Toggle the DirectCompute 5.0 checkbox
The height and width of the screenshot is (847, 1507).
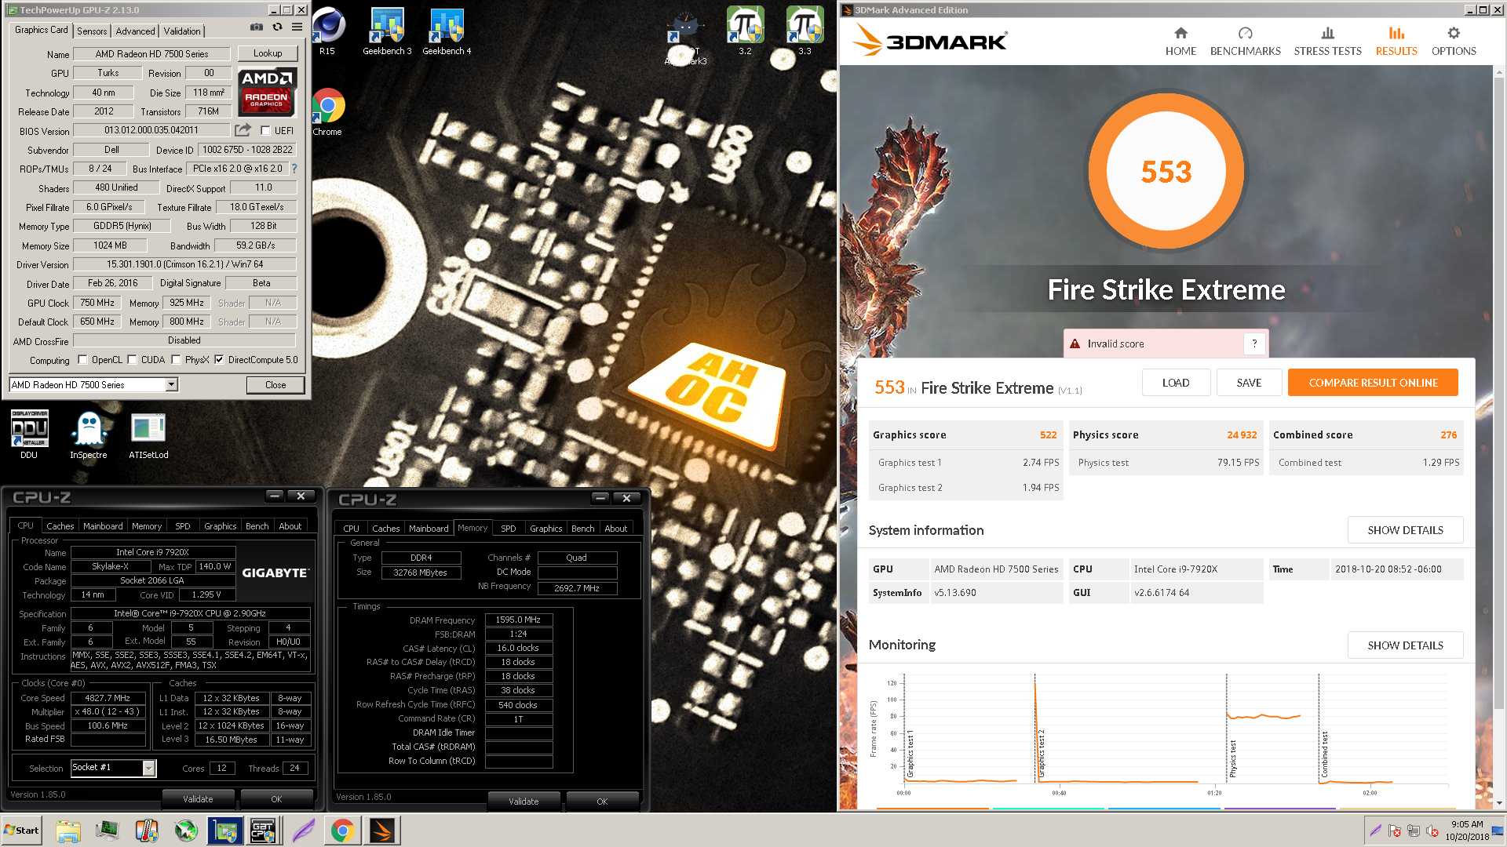[219, 360]
